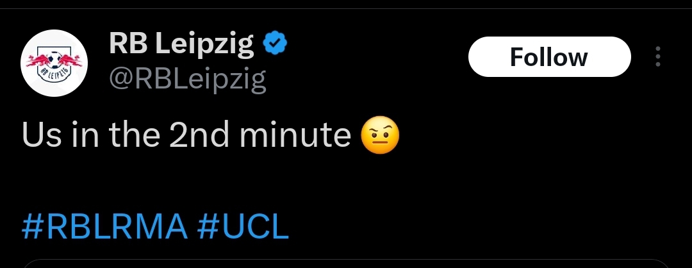Click the '2nd' word in the tweet text
Screen dimensions: 692x268
pyautogui.click(x=199, y=135)
